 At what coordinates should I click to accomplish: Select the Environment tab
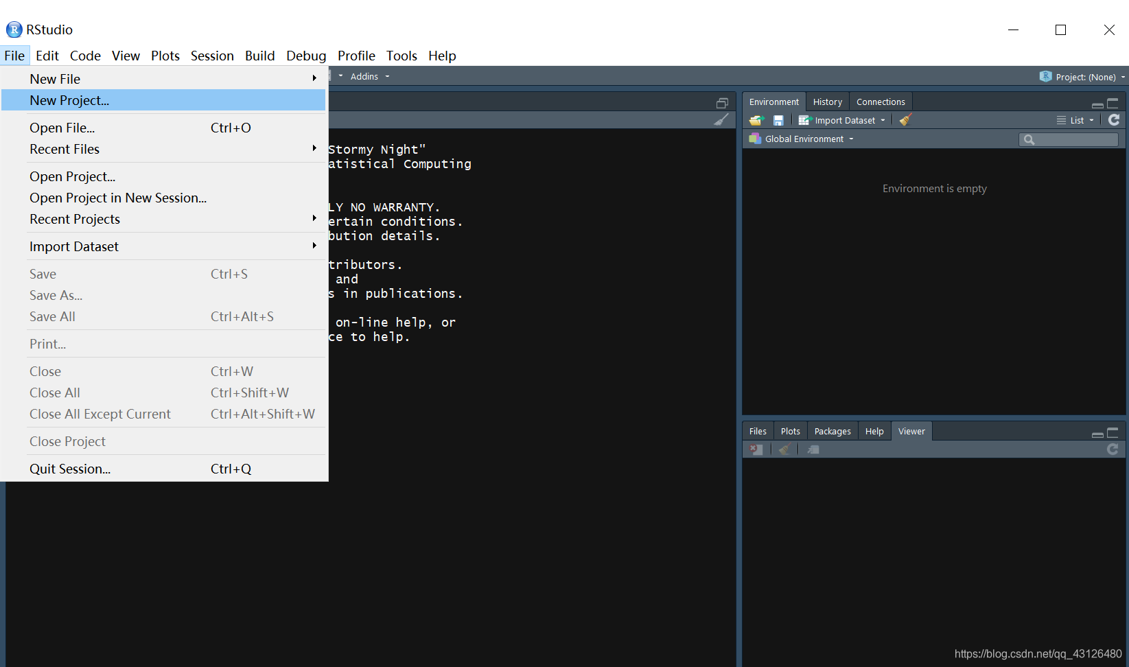click(774, 102)
